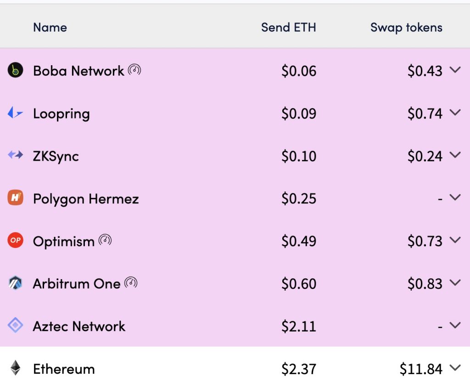Screen dimensions: 470x387
Task: Click the ZKSync arrows logo icon
Action: [15, 155]
